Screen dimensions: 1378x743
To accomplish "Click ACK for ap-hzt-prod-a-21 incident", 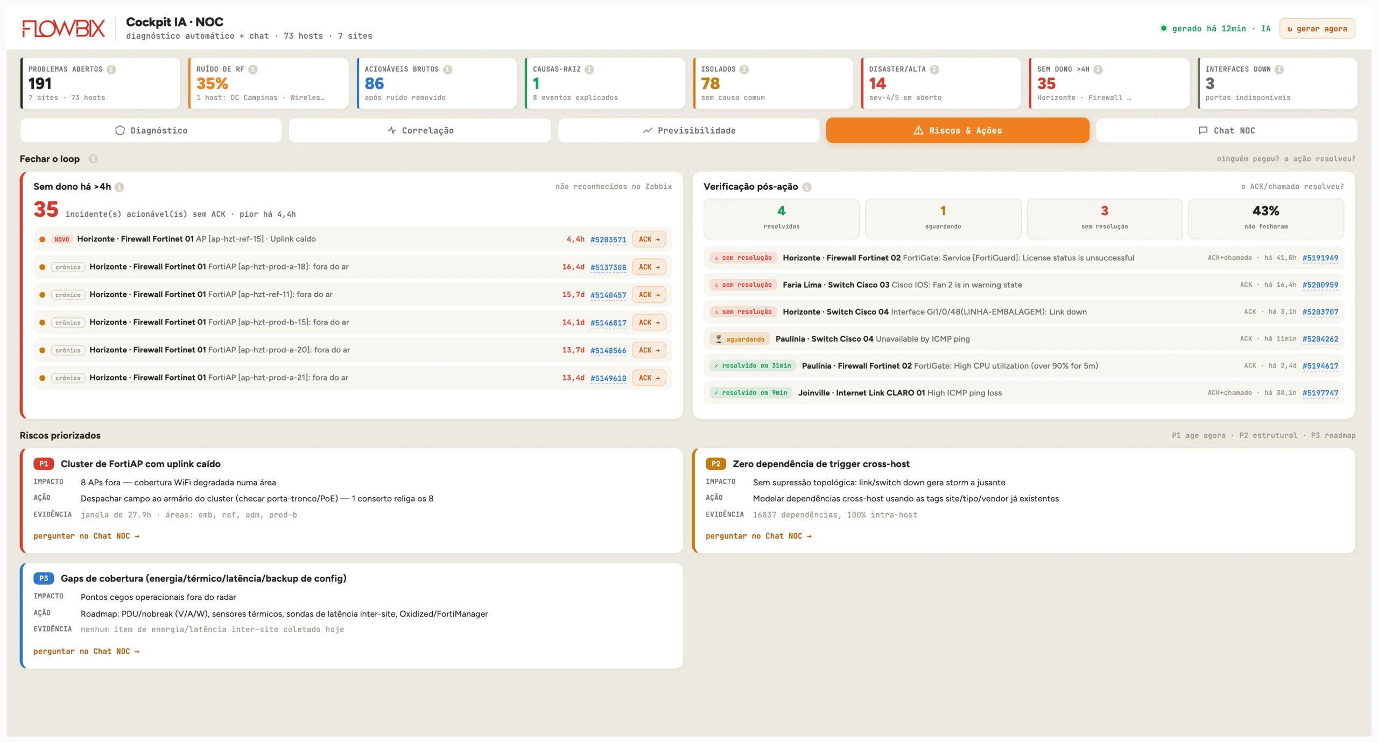I will pos(649,378).
